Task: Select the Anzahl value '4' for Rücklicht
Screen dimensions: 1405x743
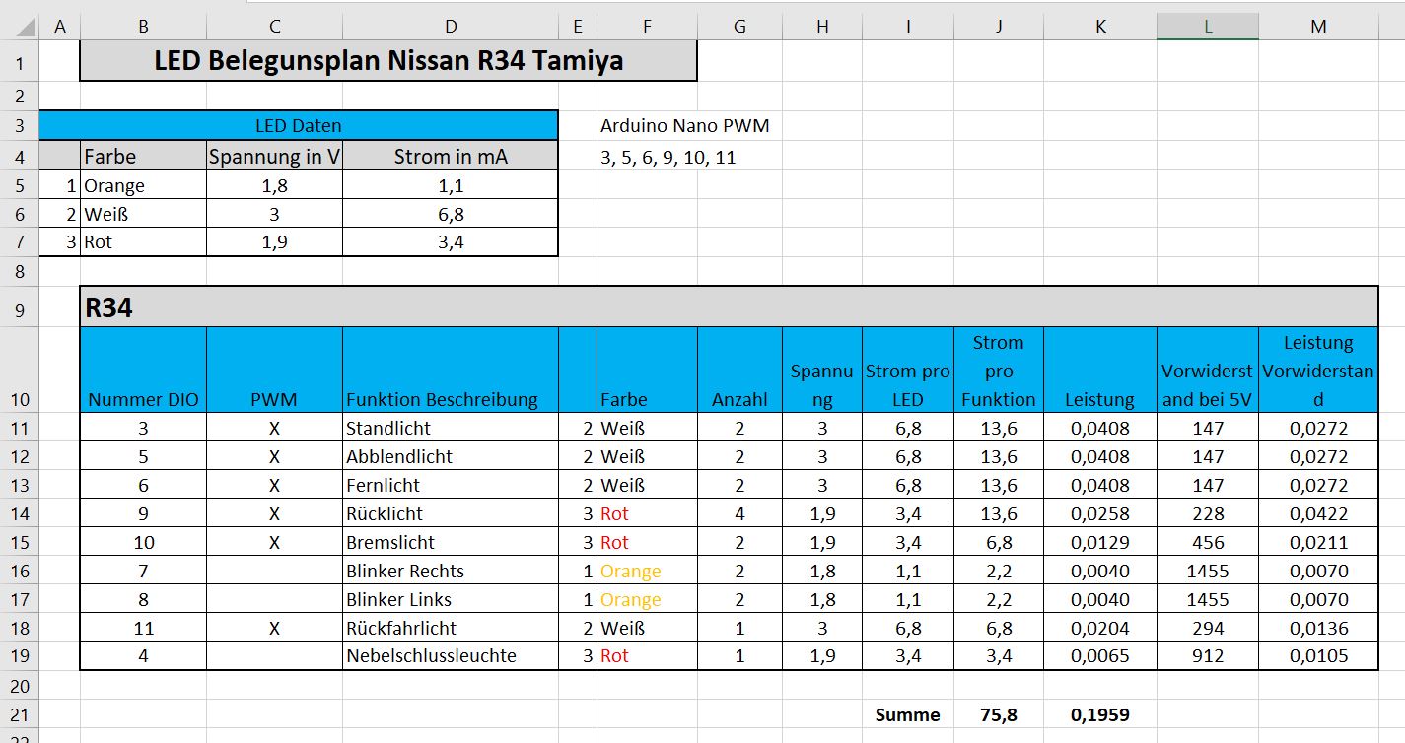Action: [739, 513]
